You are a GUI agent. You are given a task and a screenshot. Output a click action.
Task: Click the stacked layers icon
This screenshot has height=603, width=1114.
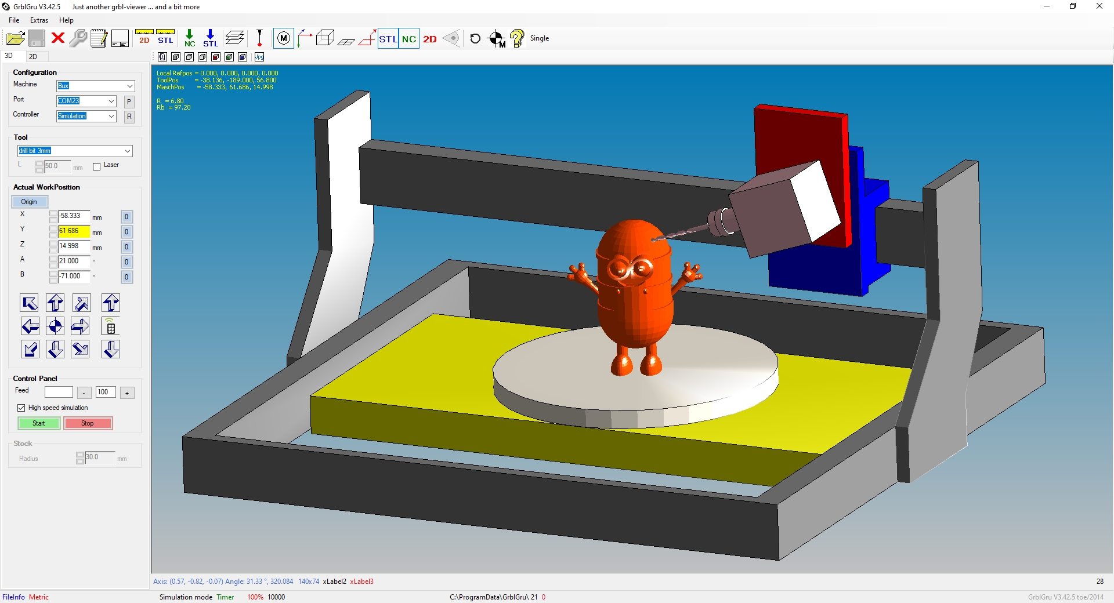(x=234, y=38)
